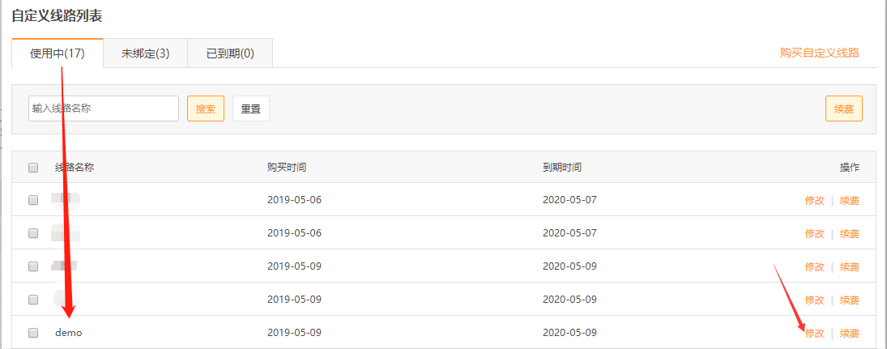Click 修改 in the second table row
The height and width of the screenshot is (349, 887).
coord(814,233)
